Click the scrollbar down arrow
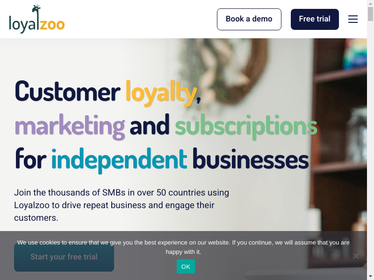 370,276
